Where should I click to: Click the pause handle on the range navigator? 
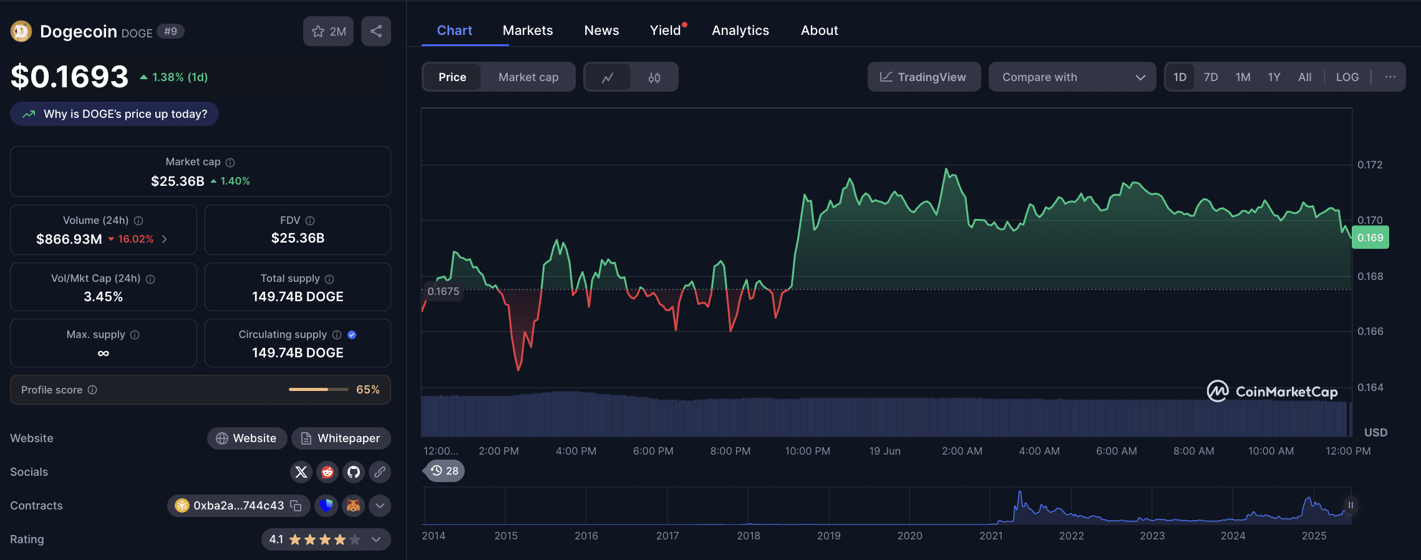1351,505
